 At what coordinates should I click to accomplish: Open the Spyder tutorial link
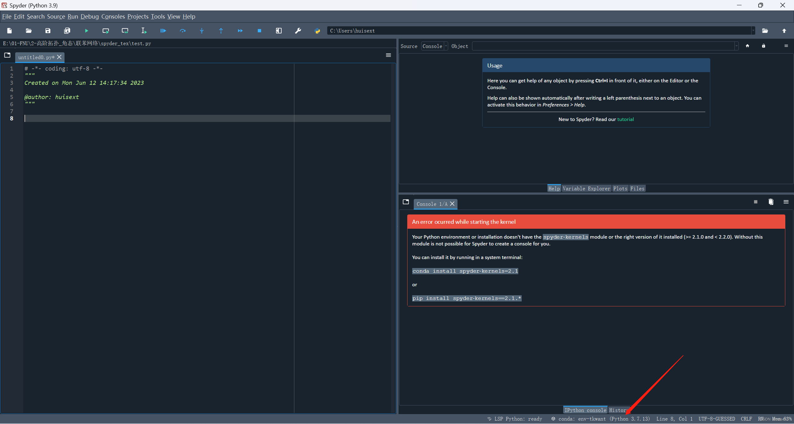pos(625,119)
